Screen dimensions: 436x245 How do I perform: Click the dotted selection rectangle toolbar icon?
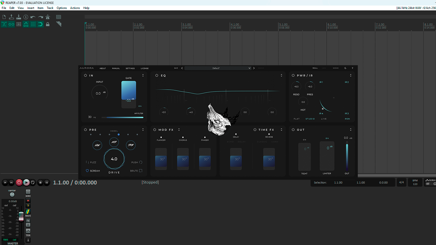coord(59,17)
